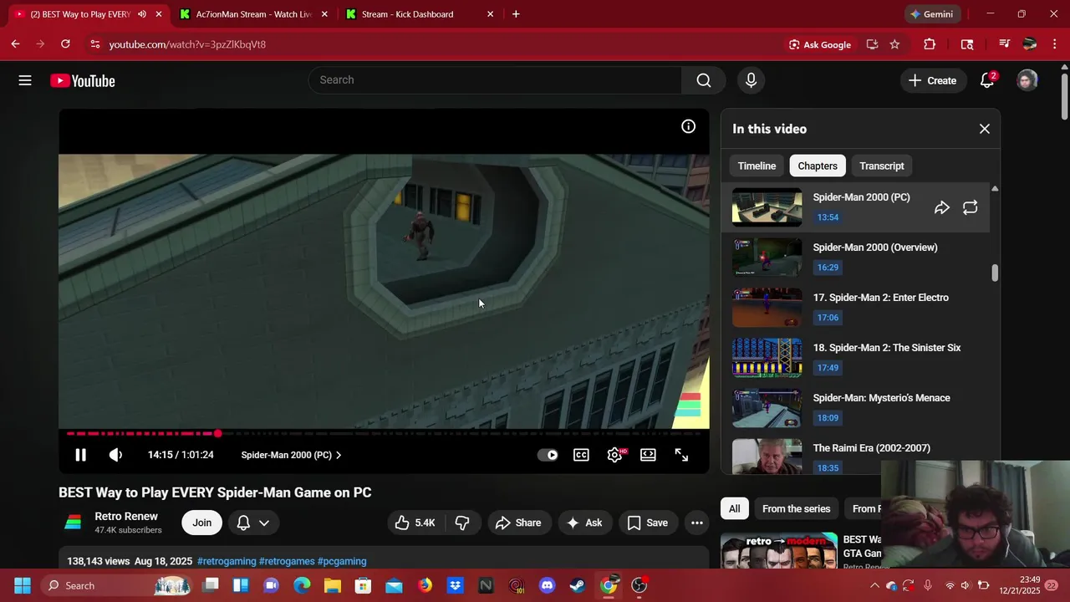Click the magnifier search button
The width and height of the screenshot is (1070, 602).
[704, 80]
